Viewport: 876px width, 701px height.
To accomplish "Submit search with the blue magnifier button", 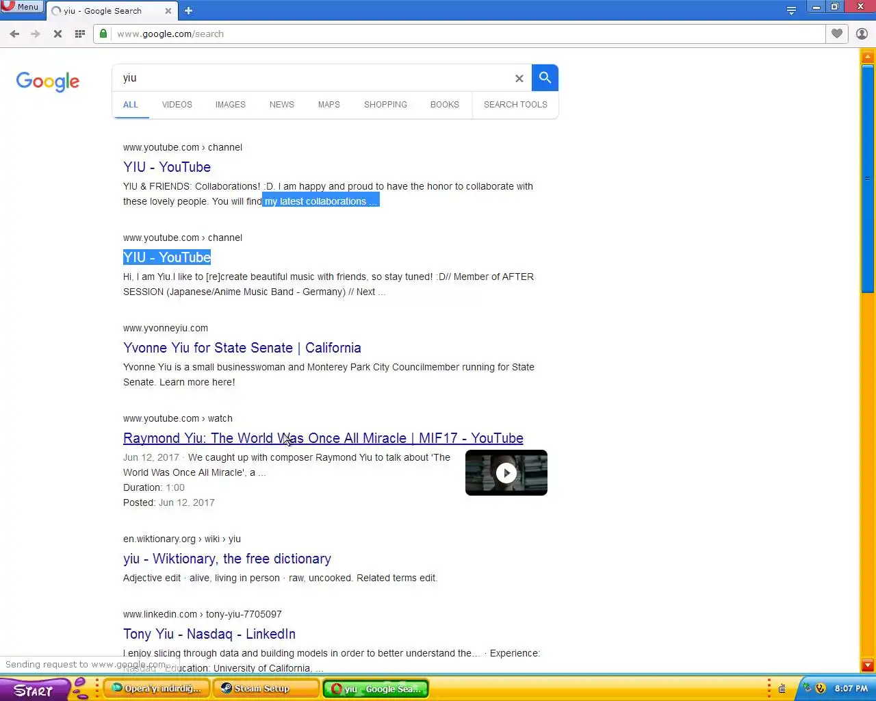I will (x=545, y=77).
